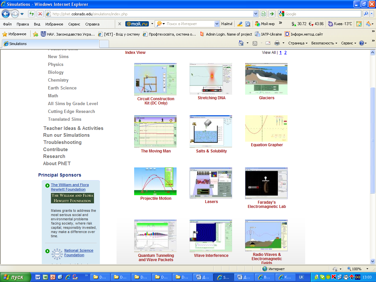Click the Киев weather icon
Screen dimensions: 376x282
click(330, 24)
